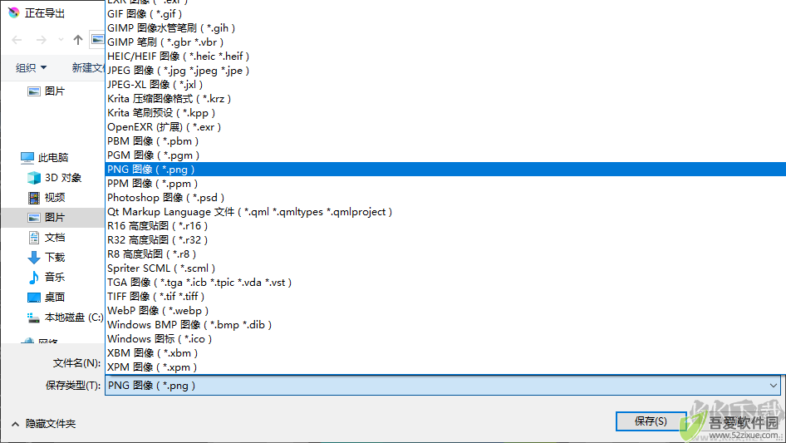This screenshot has width=786, height=443.
Task: Pick WebP 图像 (*.webp) format
Action: (x=445, y=311)
